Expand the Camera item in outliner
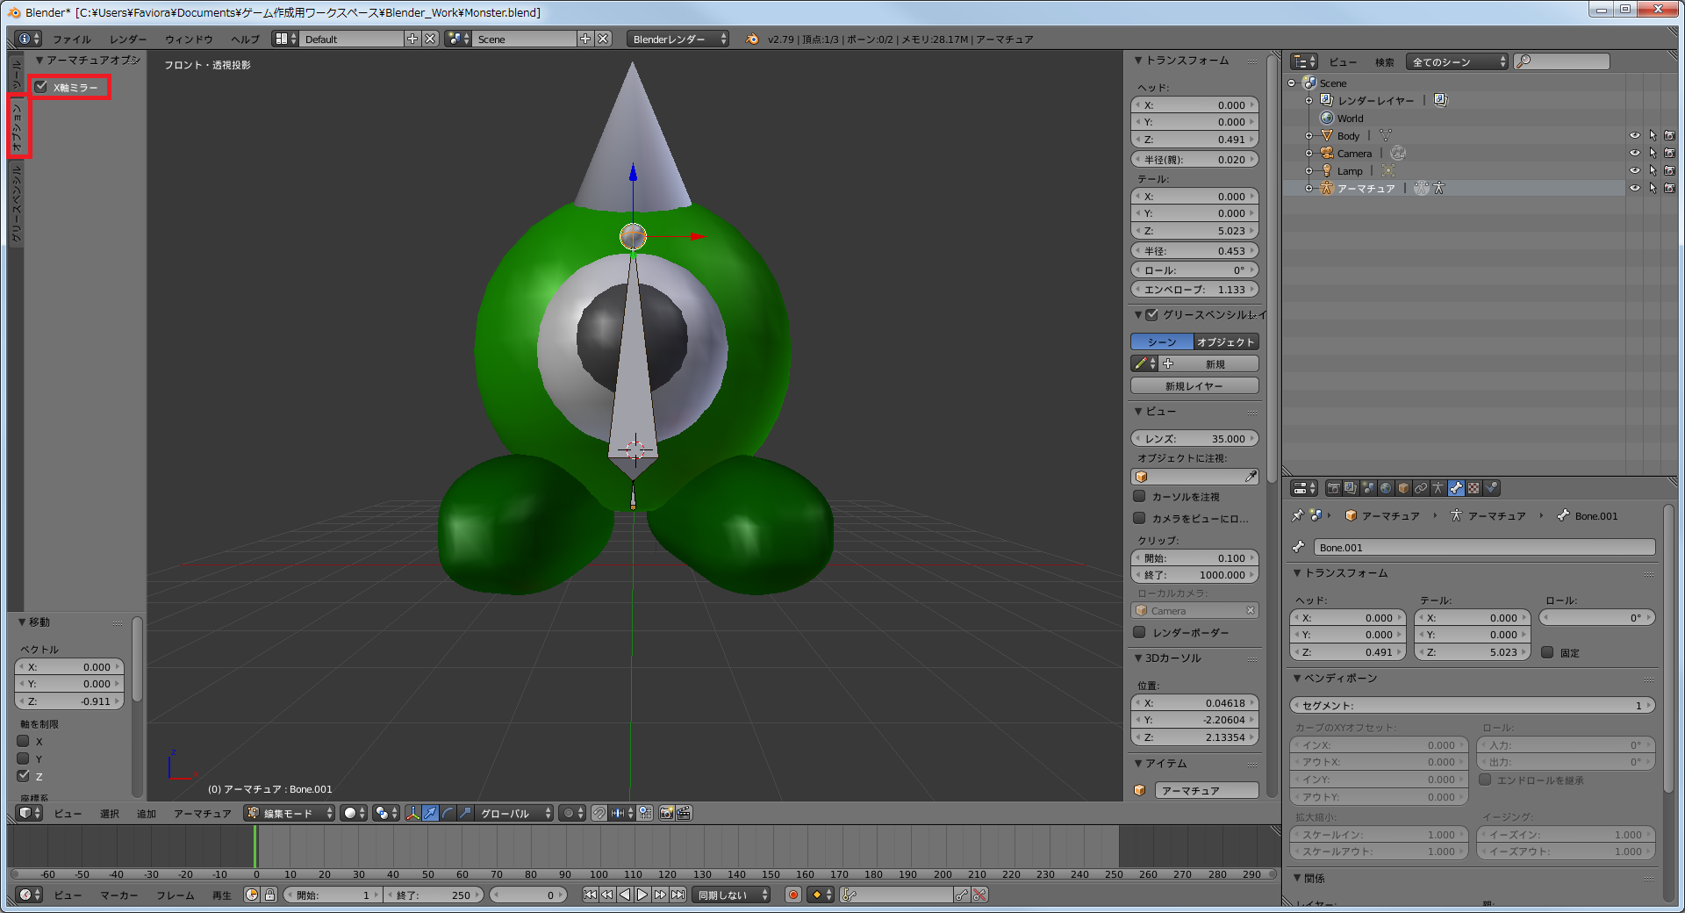 [1309, 154]
